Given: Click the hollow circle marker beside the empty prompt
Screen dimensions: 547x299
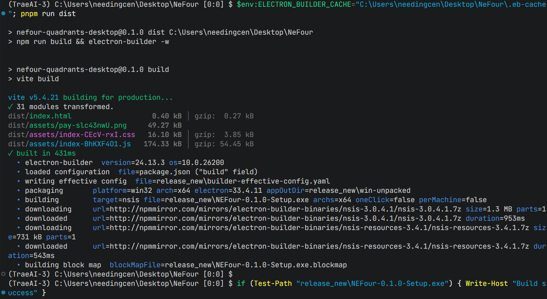Looking at the screenshot, I should pos(3,274).
